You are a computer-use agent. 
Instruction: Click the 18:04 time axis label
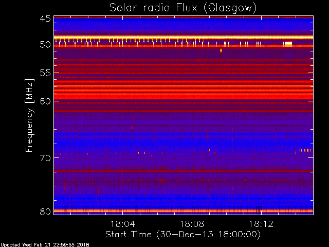tap(122, 224)
